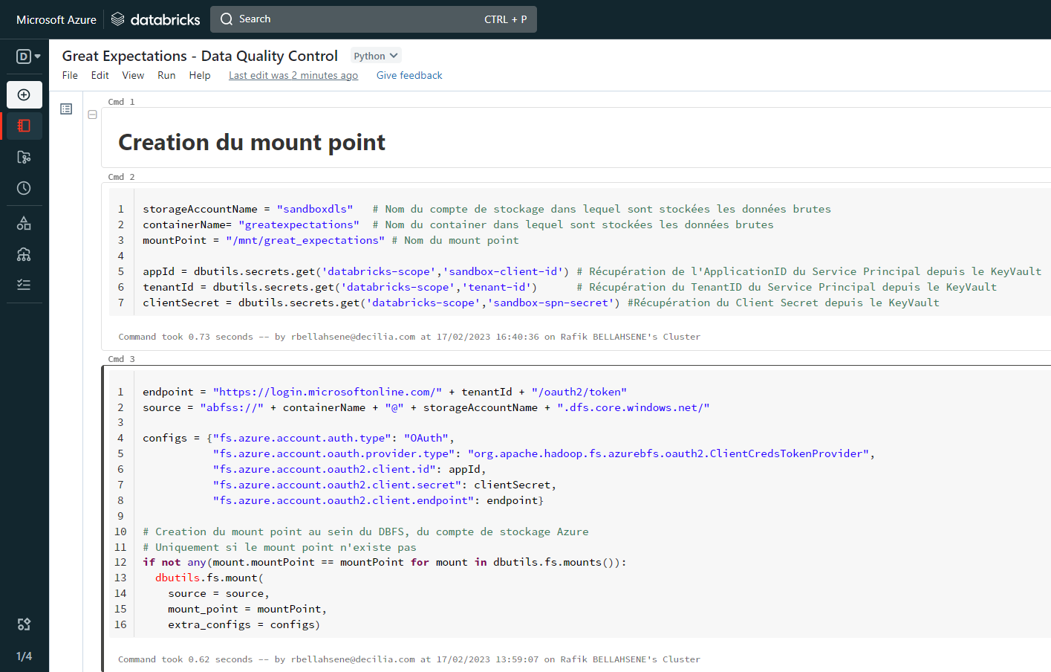Click the oauth2.client.id config line
Image resolution: width=1051 pixels, height=672 pixels.
[349, 469]
